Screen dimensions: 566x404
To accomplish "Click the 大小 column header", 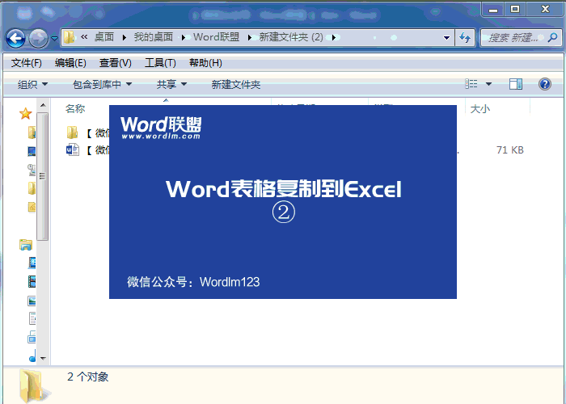I will tap(480, 108).
